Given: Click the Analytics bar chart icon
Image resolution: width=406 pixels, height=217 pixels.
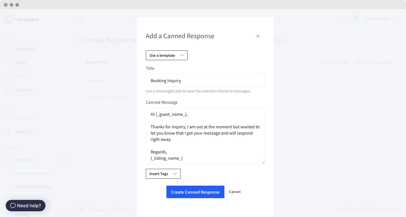Looking at the screenshot, I should point(9,131).
